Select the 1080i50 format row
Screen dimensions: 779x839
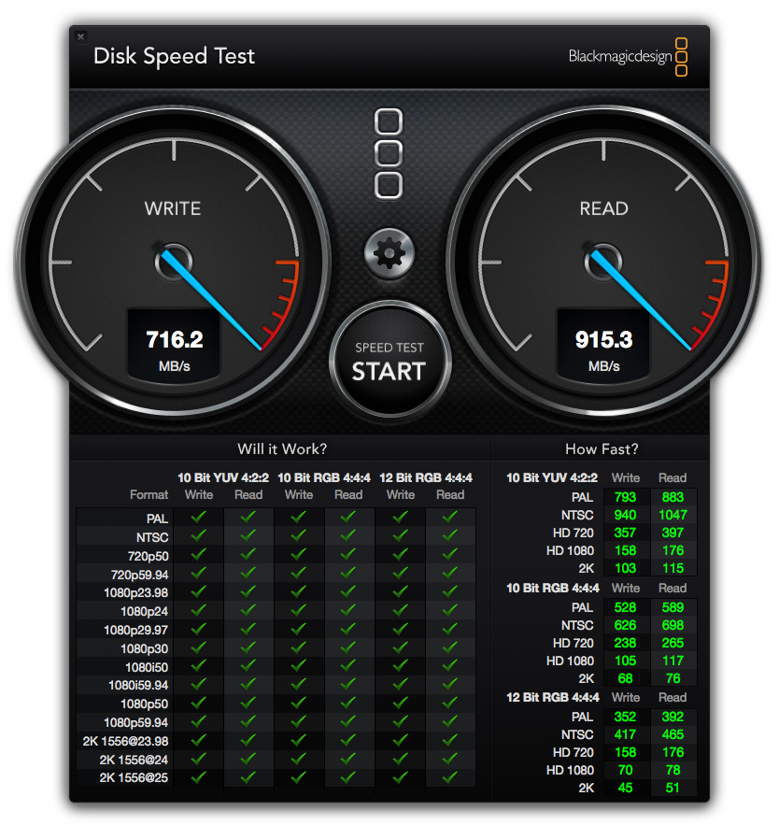(276, 667)
